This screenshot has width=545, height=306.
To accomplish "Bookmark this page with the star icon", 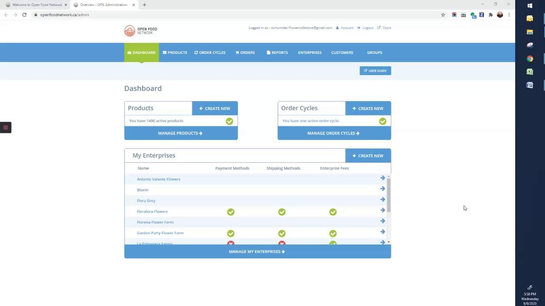I will click(443, 14).
